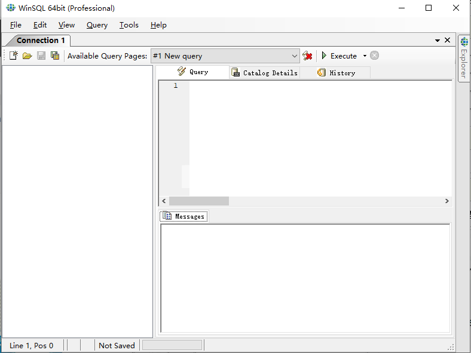471x353 pixels.
Task: Click inside the query editor line 1
Action: pyautogui.click(x=320, y=86)
